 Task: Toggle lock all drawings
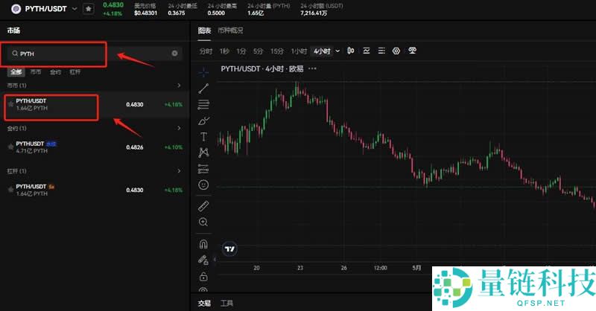pos(203,276)
